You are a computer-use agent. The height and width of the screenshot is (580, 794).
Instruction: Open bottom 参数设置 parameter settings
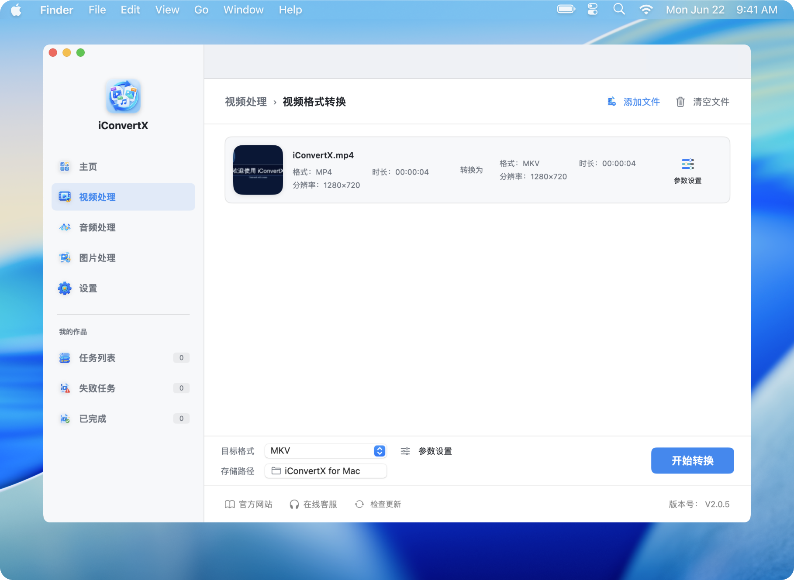pos(426,451)
